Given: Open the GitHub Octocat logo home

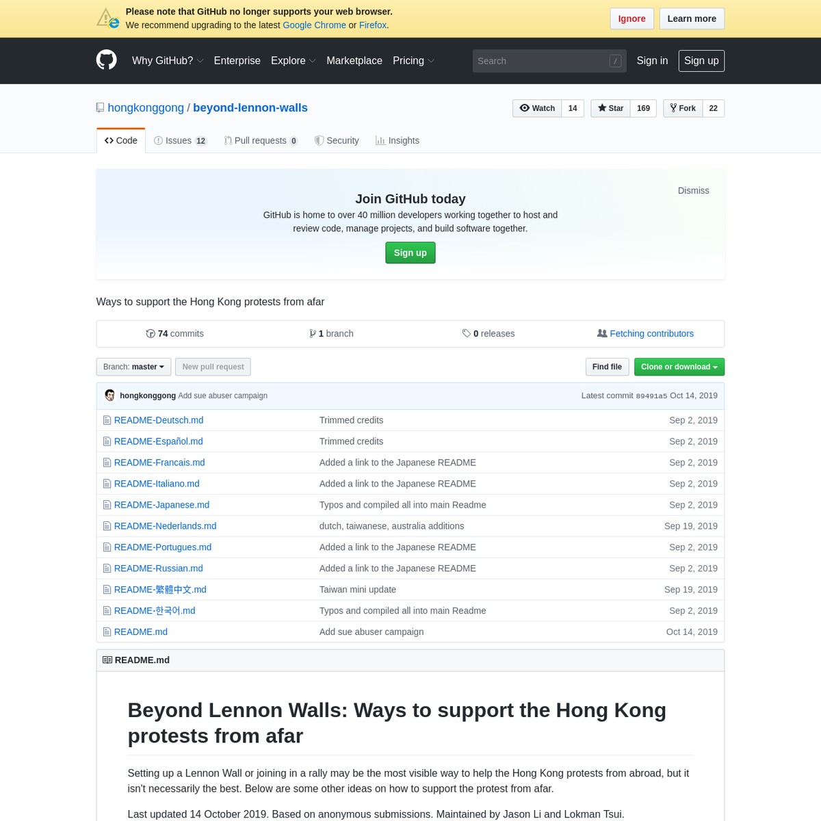Looking at the screenshot, I should click(x=107, y=60).
